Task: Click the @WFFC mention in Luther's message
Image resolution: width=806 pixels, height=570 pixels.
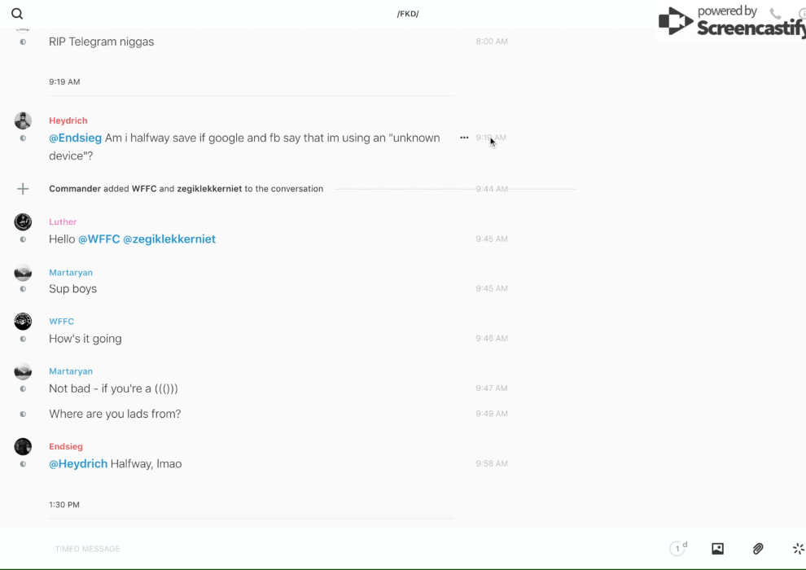Action: pyautogui.click(x=99, y=239)
